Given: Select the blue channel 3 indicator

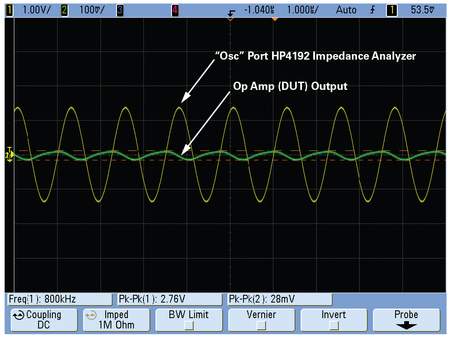Looking at the screenshot, I should (120, 10).
